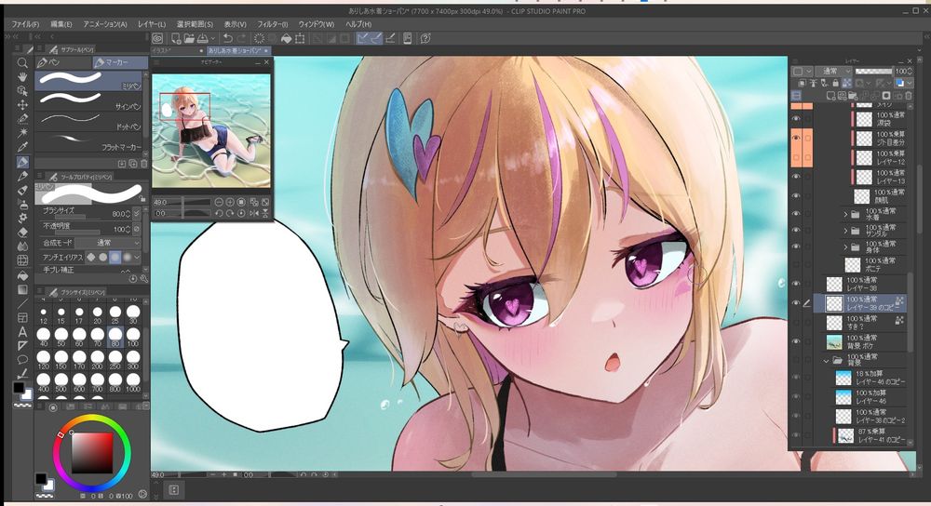Select the サインペン brush
The height and width of the screenshot is (506, 931).
click(x=88, y=100)
